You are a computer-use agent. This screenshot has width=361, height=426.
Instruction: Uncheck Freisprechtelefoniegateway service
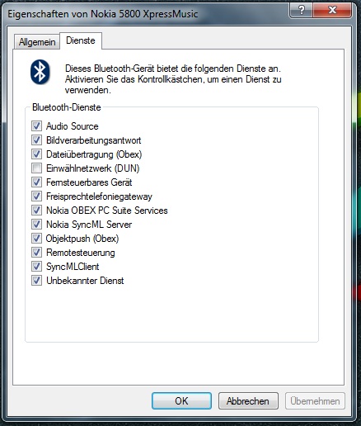[x=36, y=196]
